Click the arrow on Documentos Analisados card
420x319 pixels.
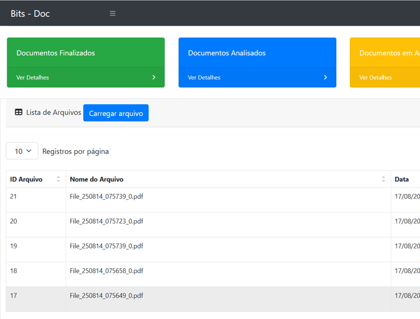(325, 78)
